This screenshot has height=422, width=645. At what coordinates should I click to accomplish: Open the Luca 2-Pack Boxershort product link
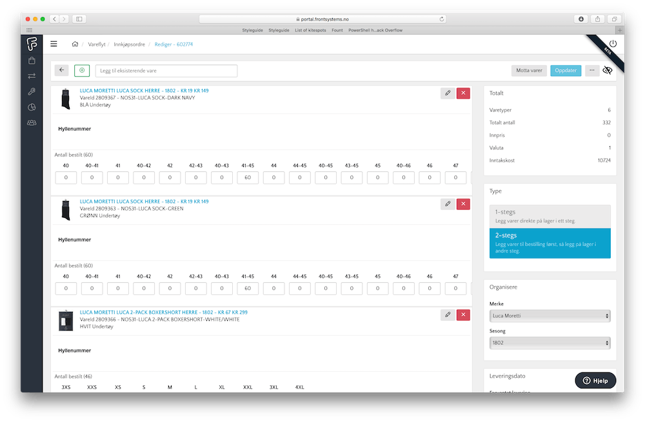point(163,312)
